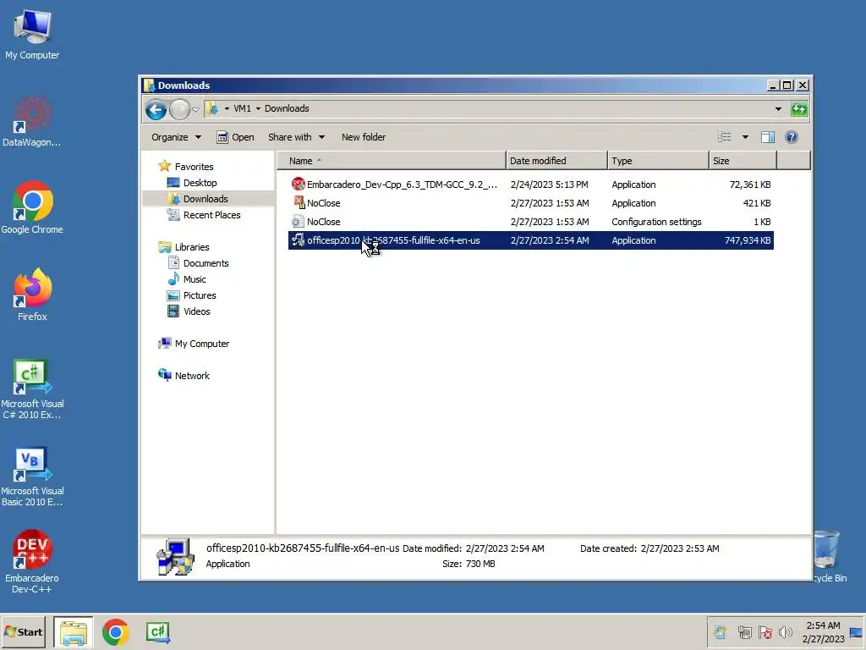
Task: Select Favorites in the navigation pane
Action: (194, 167)
